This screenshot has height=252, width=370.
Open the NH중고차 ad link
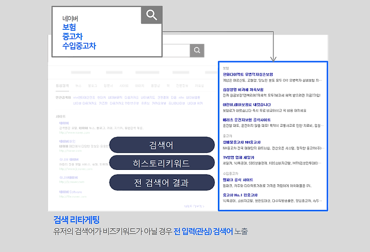[242, 142]
